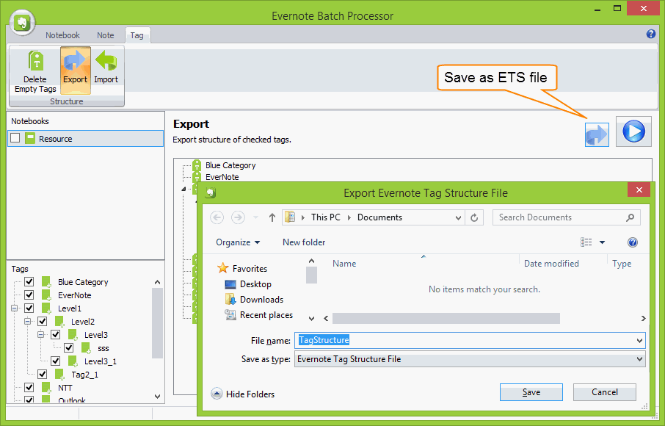Click the Save as ETS file arrow icon

[x=597, y=134]
